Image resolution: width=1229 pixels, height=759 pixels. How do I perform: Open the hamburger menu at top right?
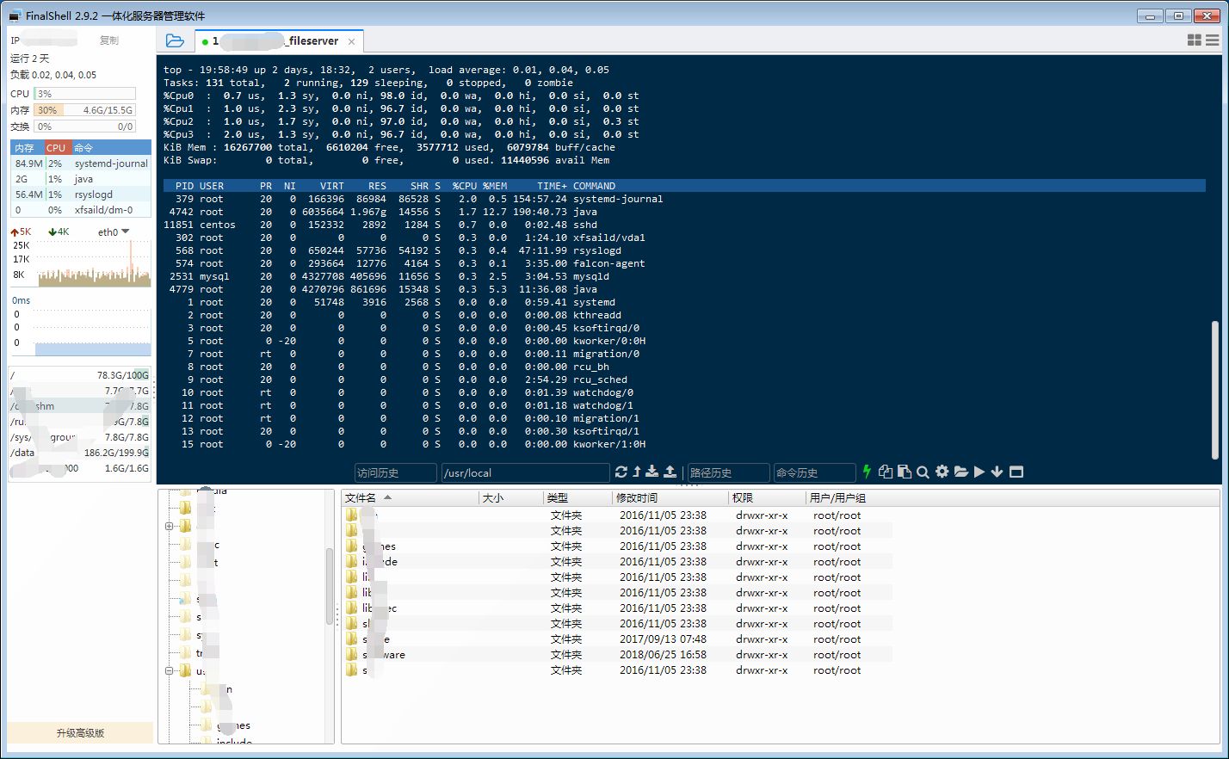point(1212,40)
